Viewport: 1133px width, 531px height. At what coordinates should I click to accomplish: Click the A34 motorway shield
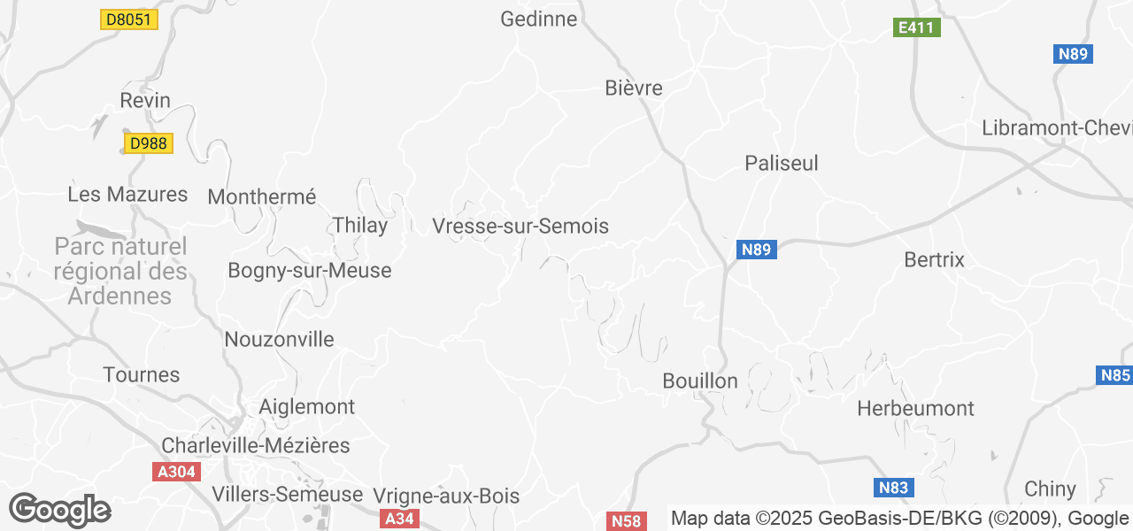tap(401, 519)
